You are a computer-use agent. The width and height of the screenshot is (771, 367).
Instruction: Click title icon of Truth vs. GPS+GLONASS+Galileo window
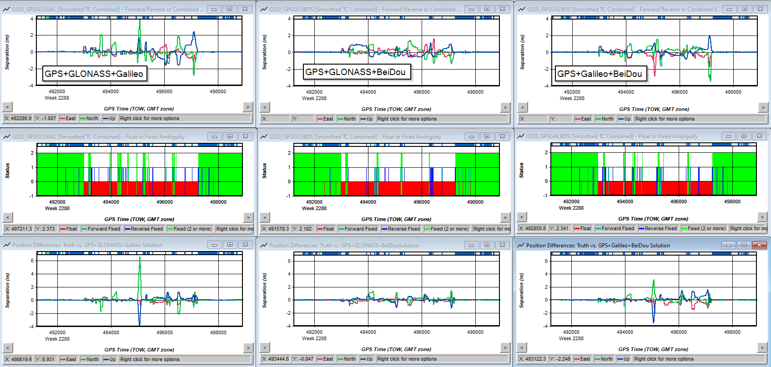point(7,245)
